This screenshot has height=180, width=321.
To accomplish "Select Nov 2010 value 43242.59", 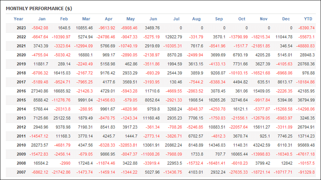I will pos(261,145).
